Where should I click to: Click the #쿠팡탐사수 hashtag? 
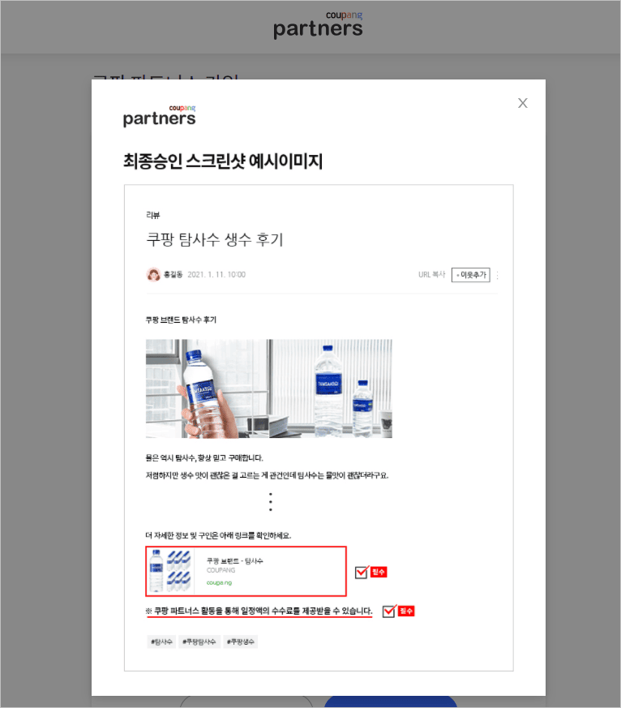(x=199, y=641)
